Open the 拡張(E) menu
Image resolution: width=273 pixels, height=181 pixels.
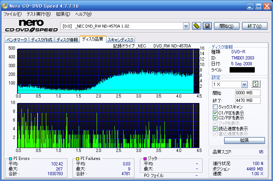63,14
